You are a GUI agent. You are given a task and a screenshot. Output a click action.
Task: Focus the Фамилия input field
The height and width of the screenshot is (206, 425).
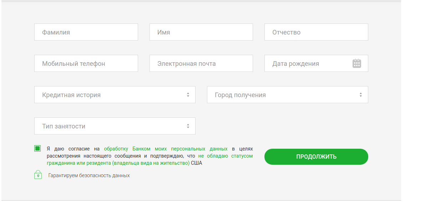coord(86,32)
